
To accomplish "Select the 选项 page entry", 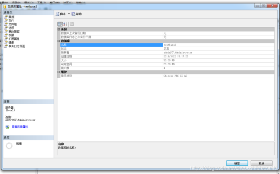I will (x=11, y=28).
